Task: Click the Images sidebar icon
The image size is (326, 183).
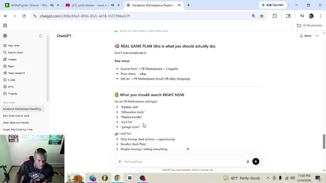Action: tap(5, 59)
